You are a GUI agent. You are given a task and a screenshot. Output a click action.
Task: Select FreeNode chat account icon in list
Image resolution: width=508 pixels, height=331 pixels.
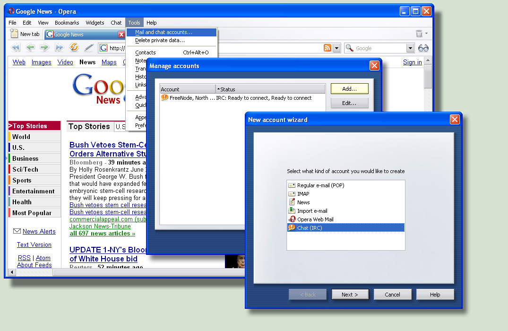click(x=164, y=97)
